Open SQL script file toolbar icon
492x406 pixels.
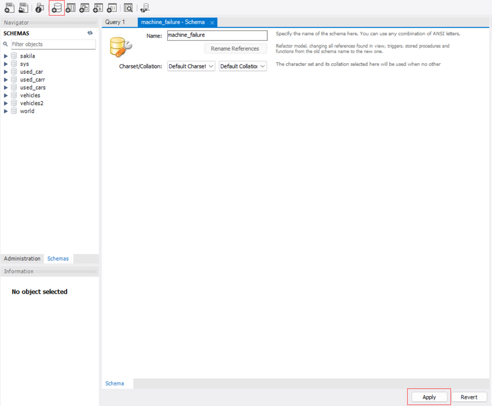tap(23, 8)
